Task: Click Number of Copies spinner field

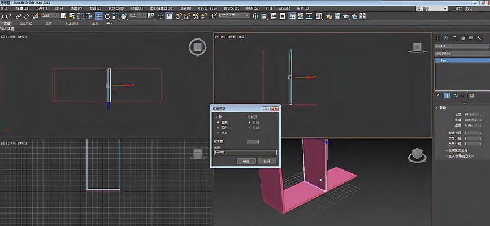Action: tap(253, 142)
